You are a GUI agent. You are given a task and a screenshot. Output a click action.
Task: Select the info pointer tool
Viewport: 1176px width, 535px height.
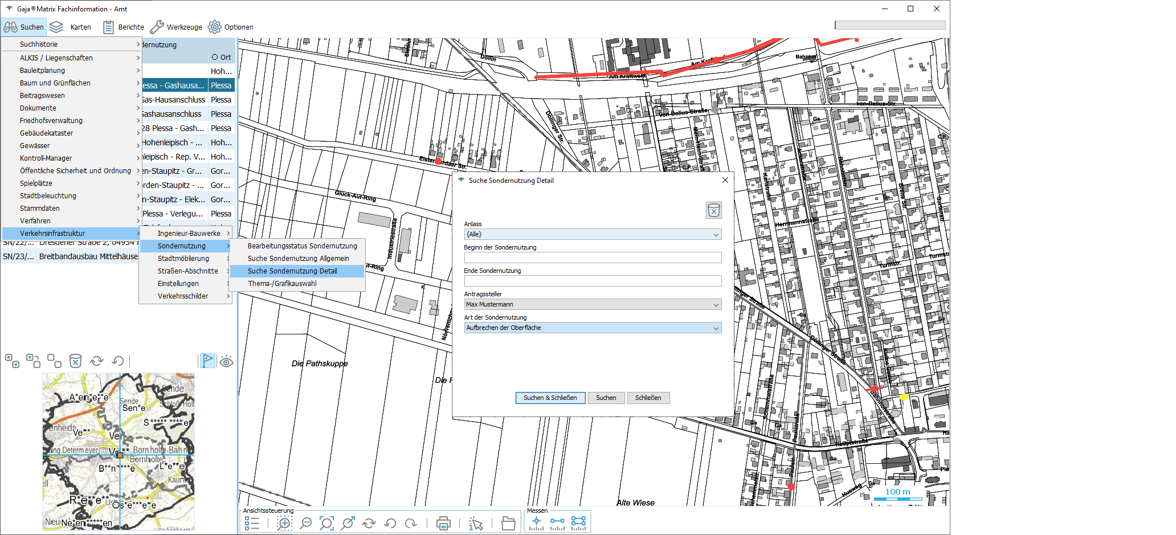pos(475,523)
